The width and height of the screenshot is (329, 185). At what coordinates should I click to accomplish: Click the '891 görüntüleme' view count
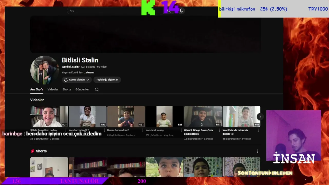coord(115,135)
